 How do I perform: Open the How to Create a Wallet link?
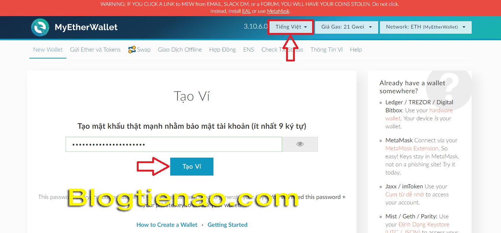[x=167, y=225]
